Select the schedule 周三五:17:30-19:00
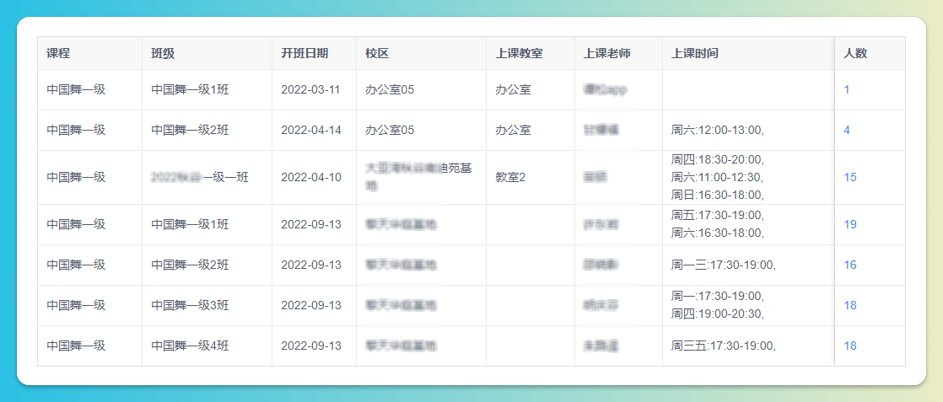The width and height of the screenshot is (943, 402). click(x=724, y=346)
